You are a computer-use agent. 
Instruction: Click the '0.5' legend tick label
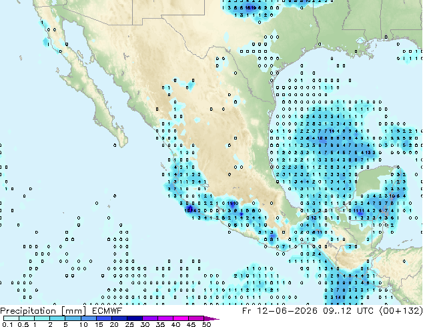coord(23,324)
